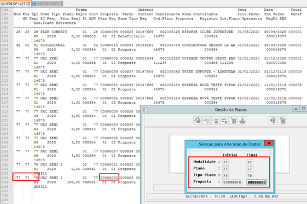The width and height of the screenshot is (307, 204).
Task: Click start date '12/01/2020' in line 213
Action: click(249, 85)
